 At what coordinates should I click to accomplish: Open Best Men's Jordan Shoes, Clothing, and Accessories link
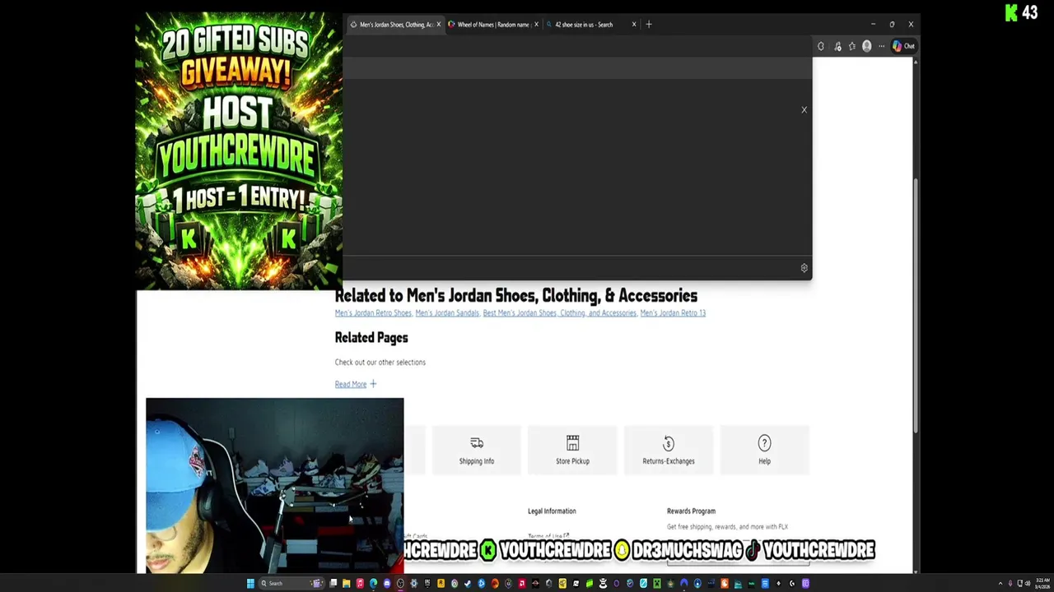click(x=559, y=313)
